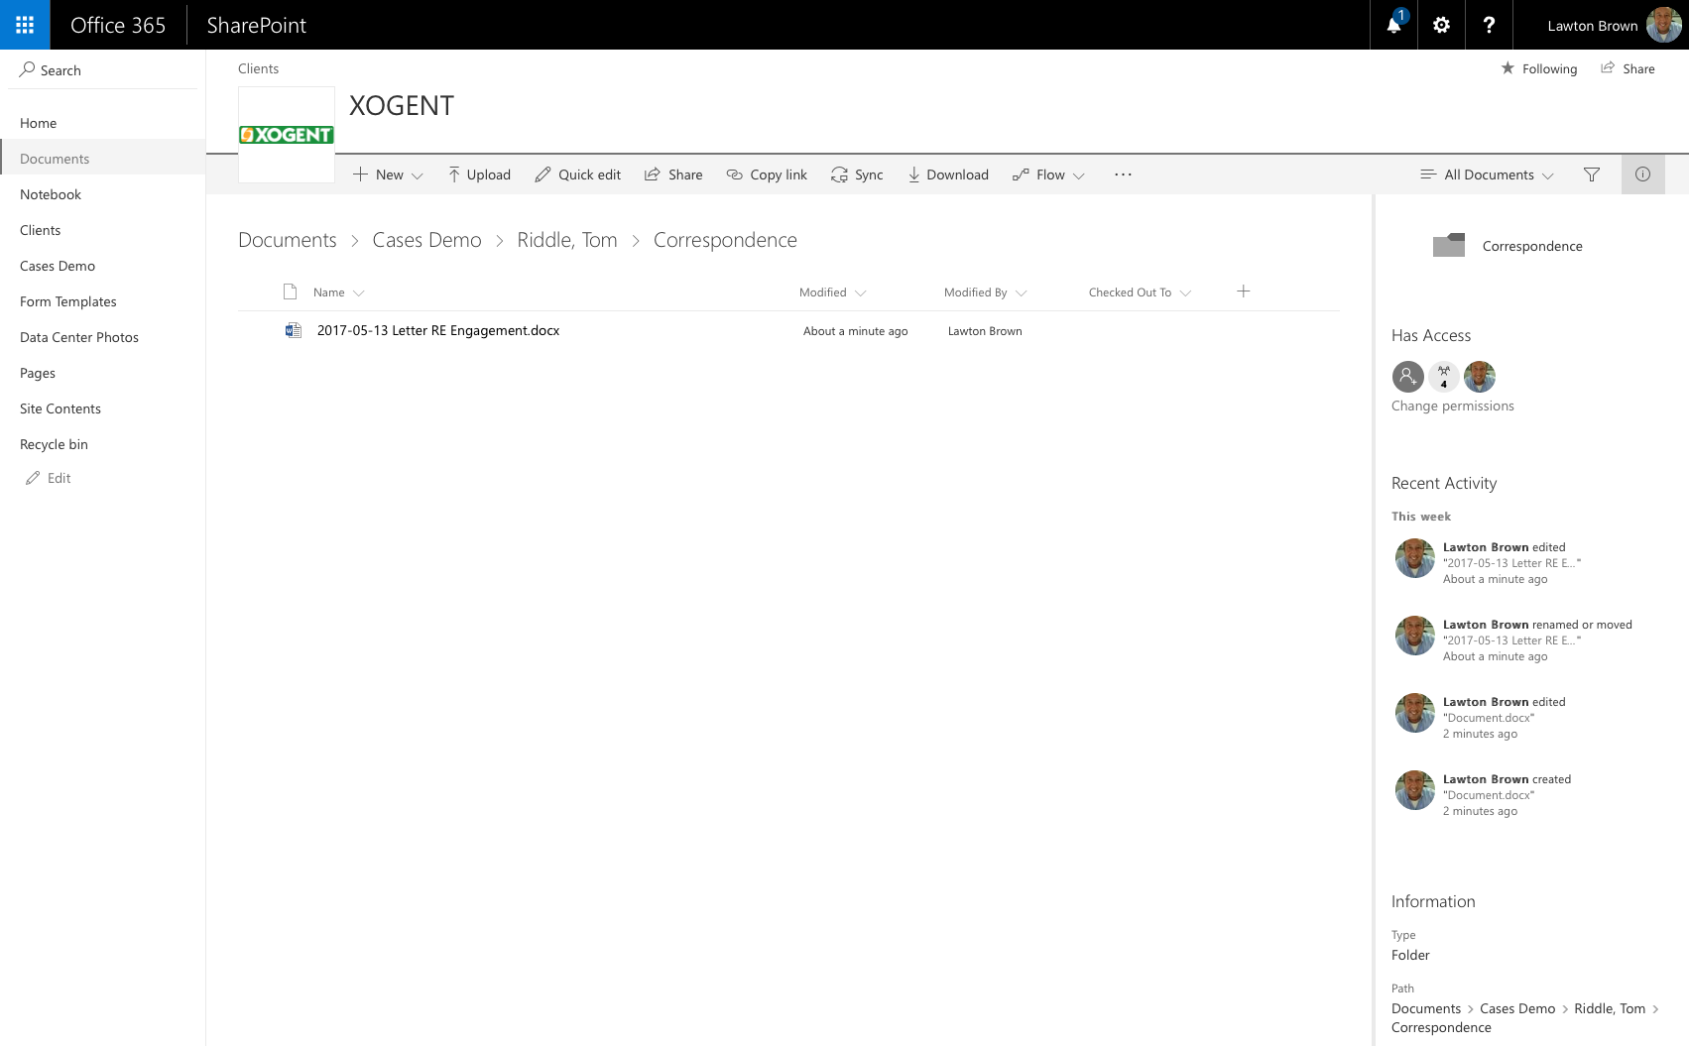1689x1046 pixels.
Task: Click the Upload button
Action: click(479, 174)
